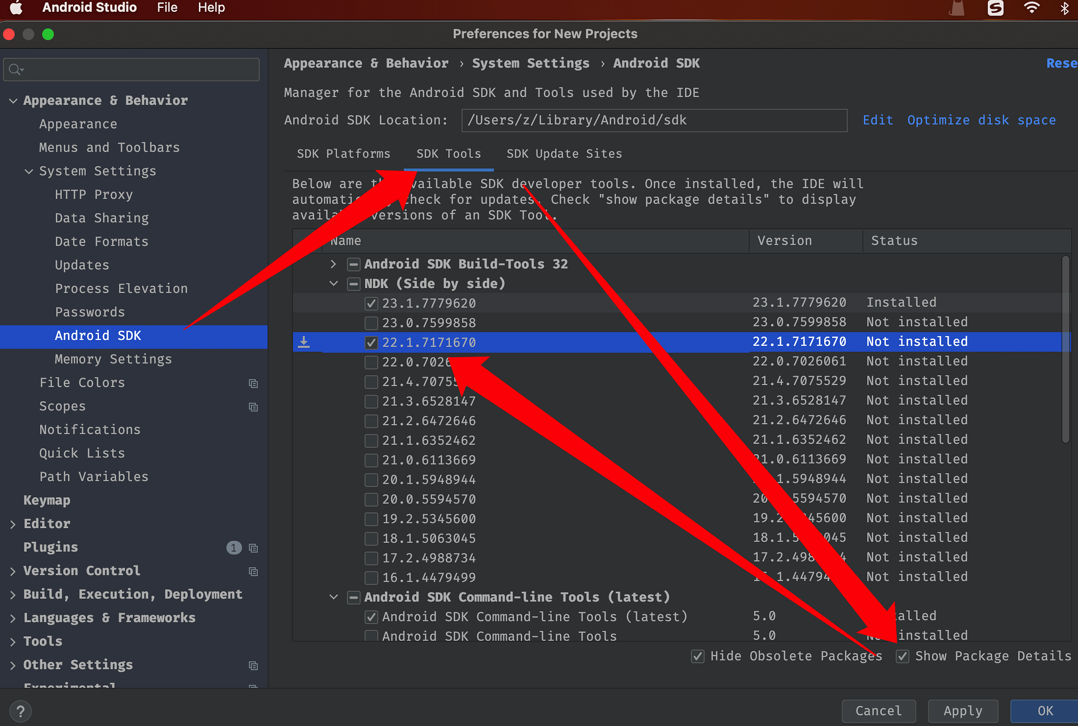Collapse NDK (Side by side) group
Image resolution: width=1078 pixels, height=726 pixels.
coord(334,284)
